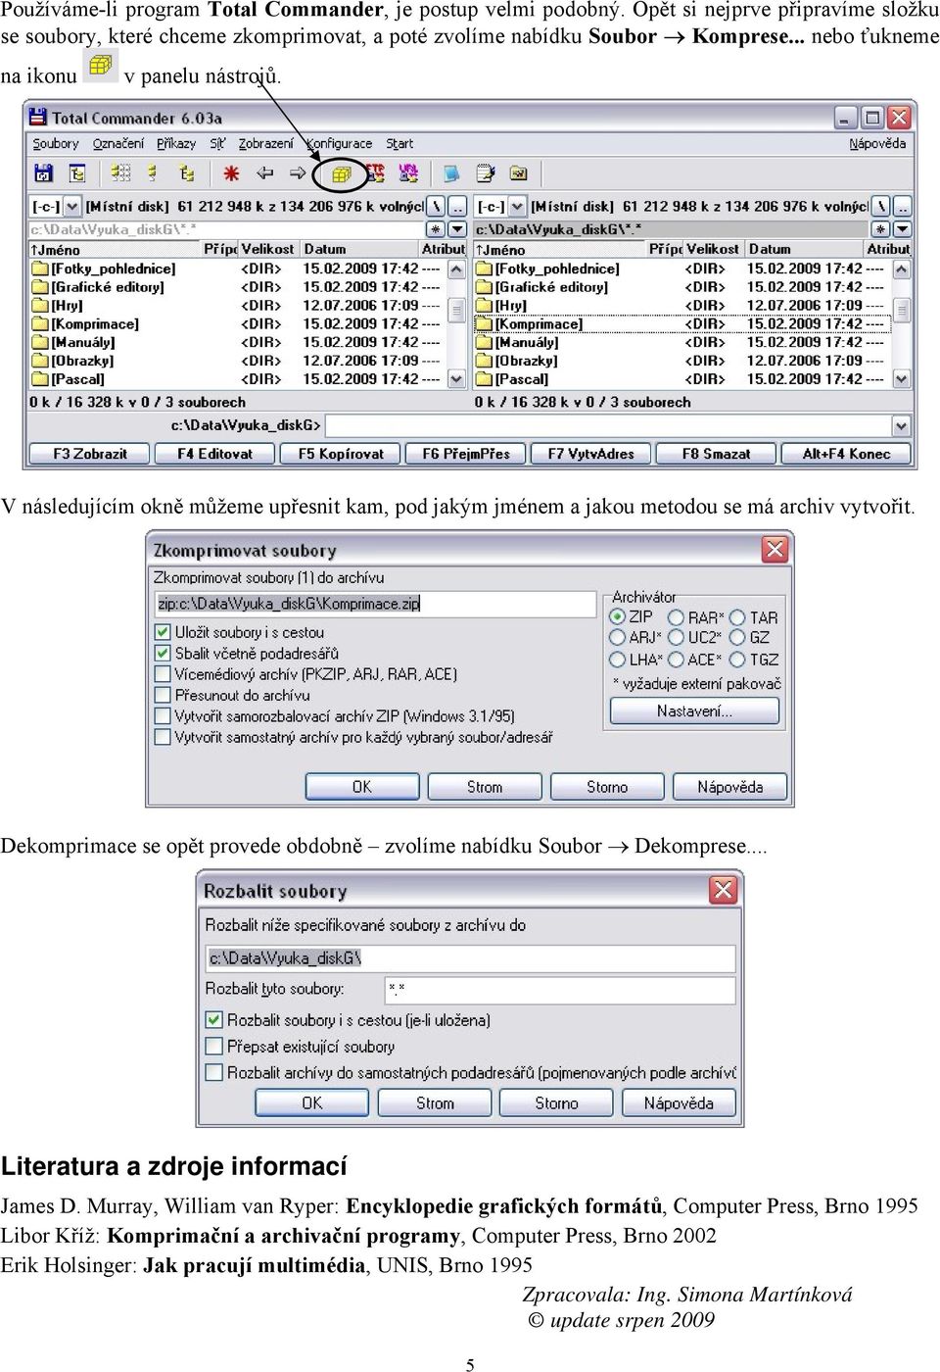
Task: Click the yellow column view toolbar icon
Action: [153, 173]
